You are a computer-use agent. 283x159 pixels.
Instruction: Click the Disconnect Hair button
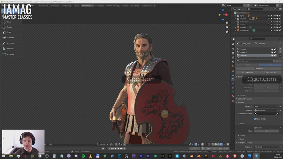tap(247, 72)
